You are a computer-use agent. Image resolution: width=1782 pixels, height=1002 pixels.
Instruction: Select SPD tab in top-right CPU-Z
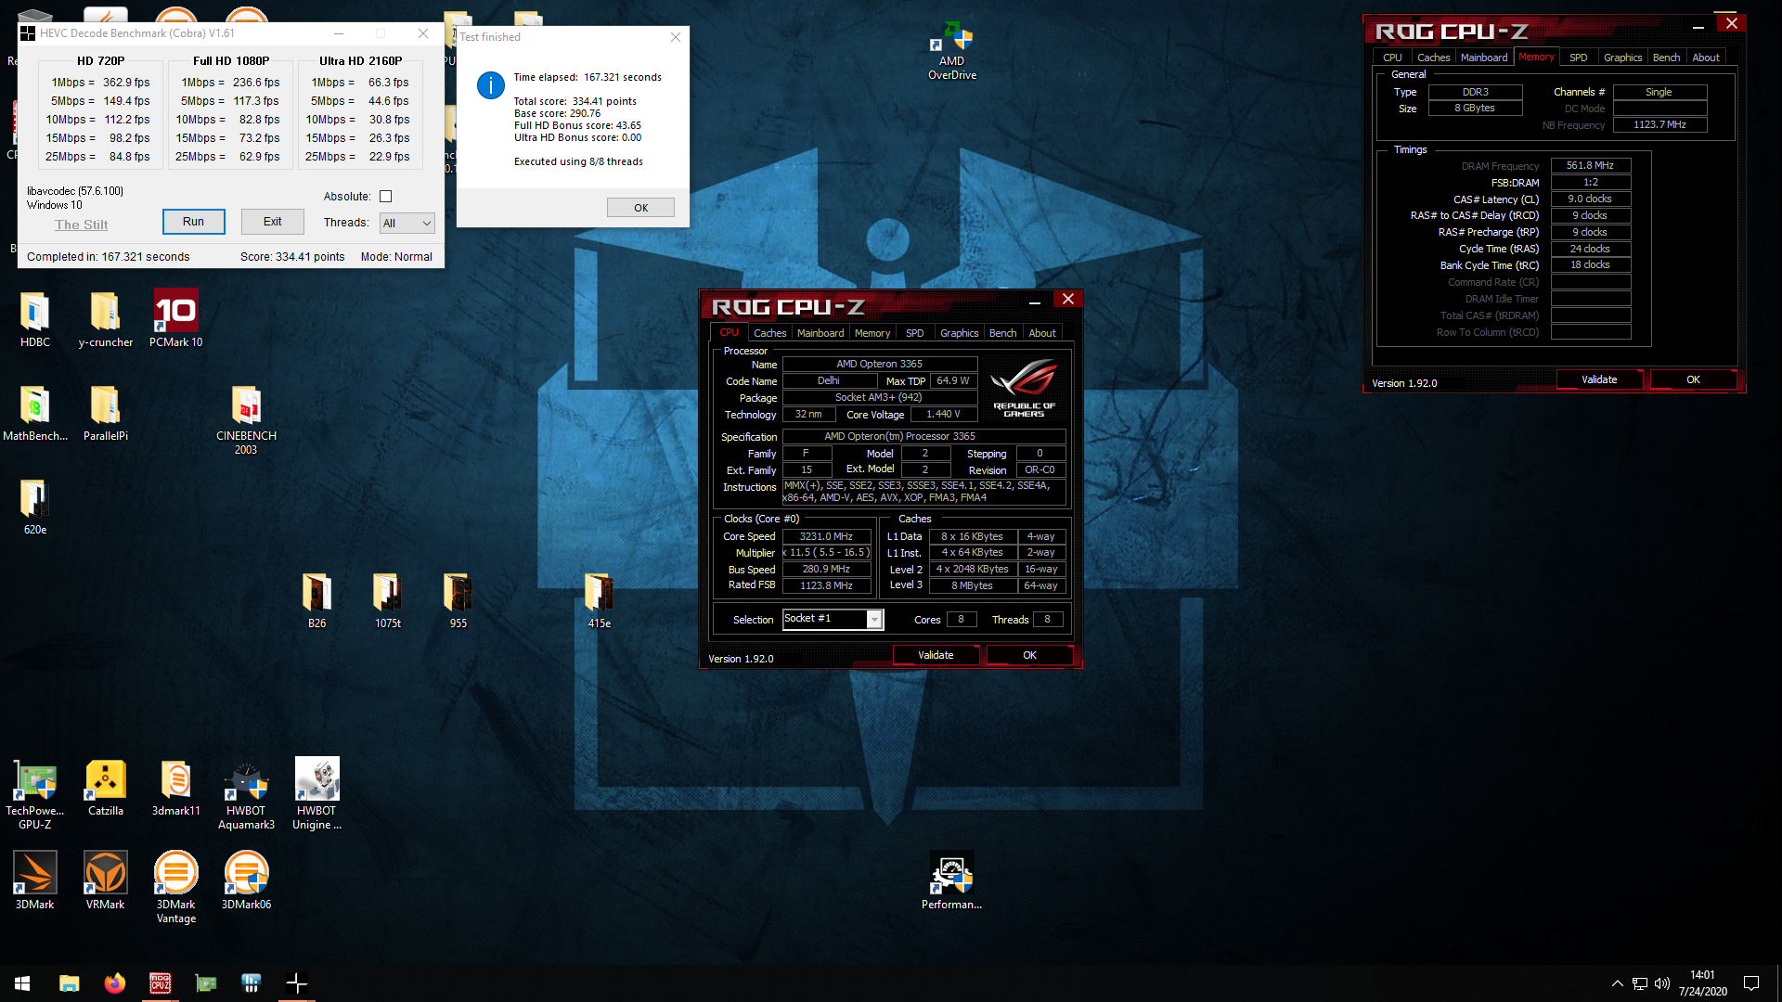pyautogui.click(x=1578, y=58)
